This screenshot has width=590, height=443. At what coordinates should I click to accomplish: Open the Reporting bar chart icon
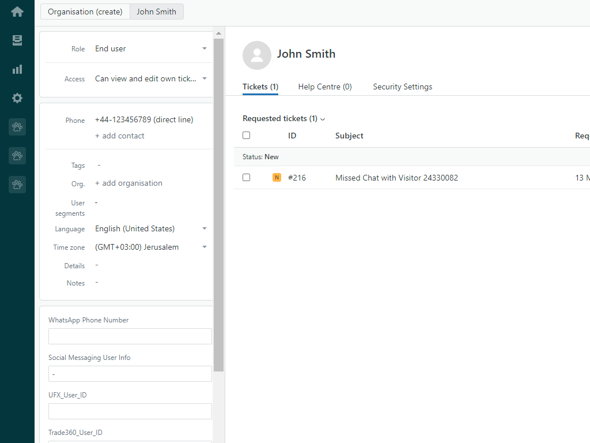pyautogui.click(x=17, y=69)
